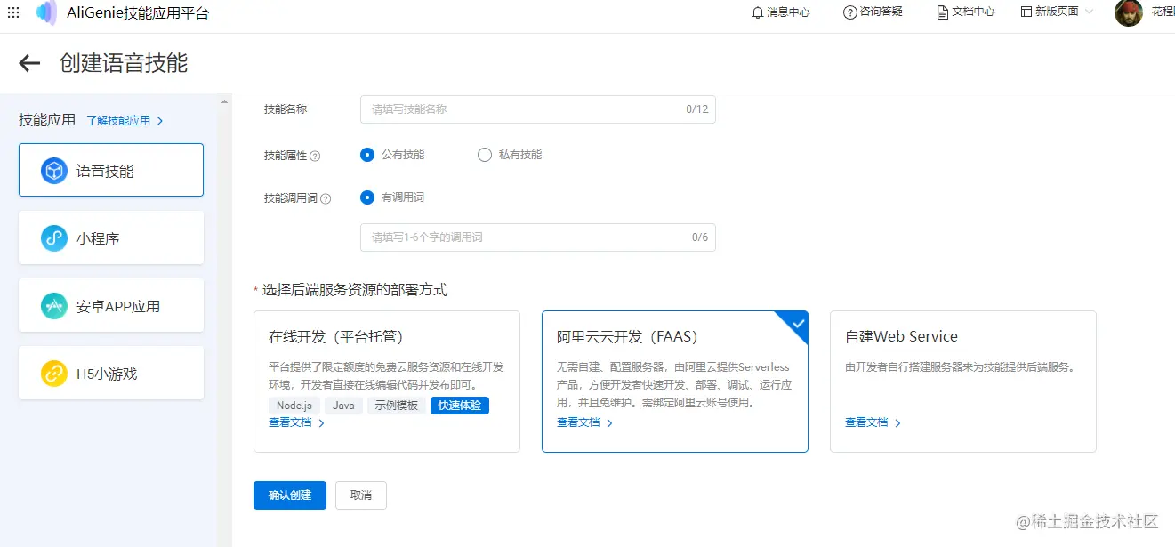
Task: Click the 示例模板 tag
Action: pos(397,406)
